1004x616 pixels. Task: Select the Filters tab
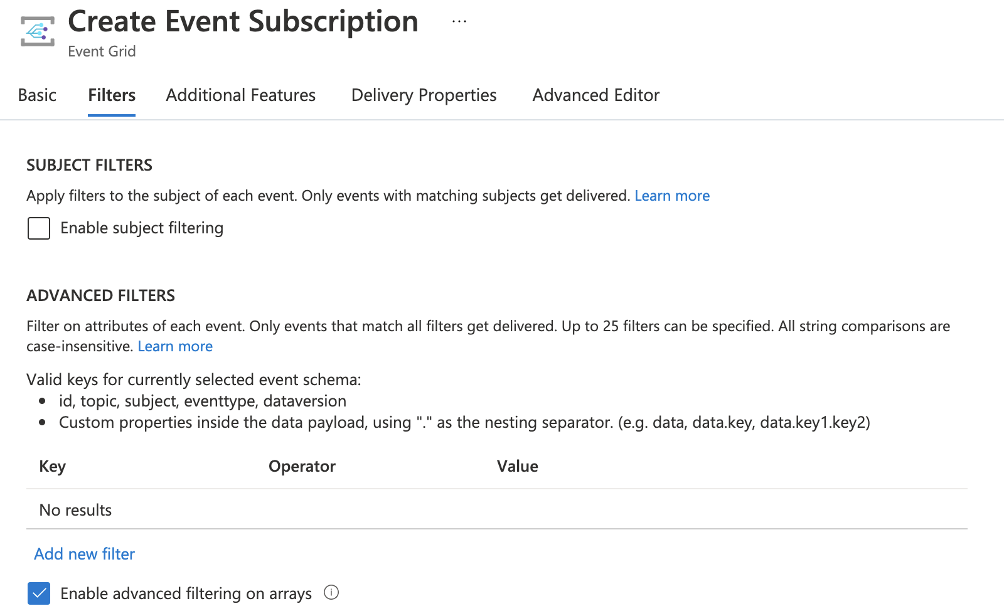pyautogui.click(x=112, y=95)
